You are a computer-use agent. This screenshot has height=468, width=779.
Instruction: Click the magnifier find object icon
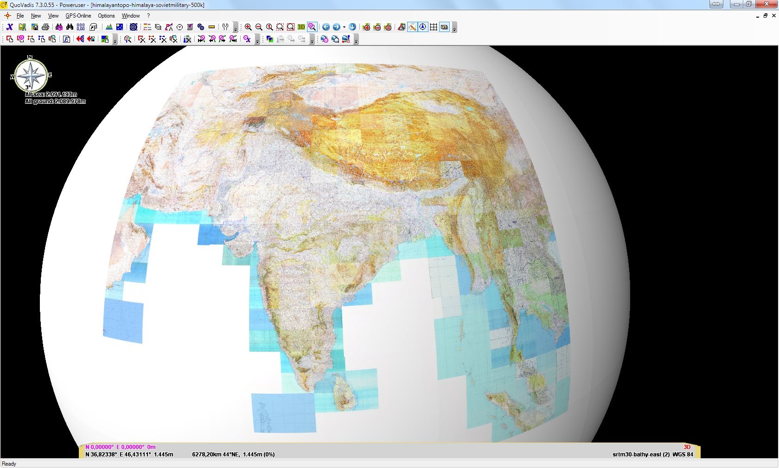click(x=128, y=39)
